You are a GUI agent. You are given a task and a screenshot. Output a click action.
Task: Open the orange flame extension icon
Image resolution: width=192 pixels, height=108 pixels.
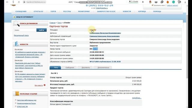[x=168, y=2]
